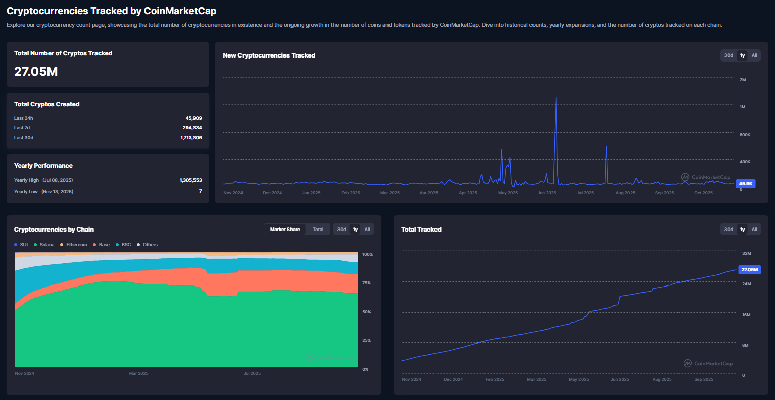Image resolution: width=775 pixels, height=400 pixels.
Task: Click the 45.9K value marker on chart
Action: click(746, 184)
